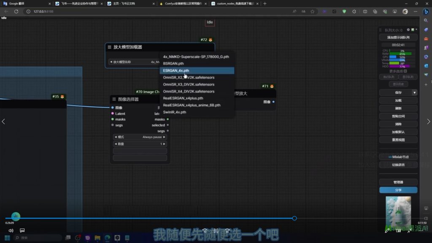Click the image output dot on node #71
The width and height of the screenshot is (432, 243).
click(x=273, y=102)
